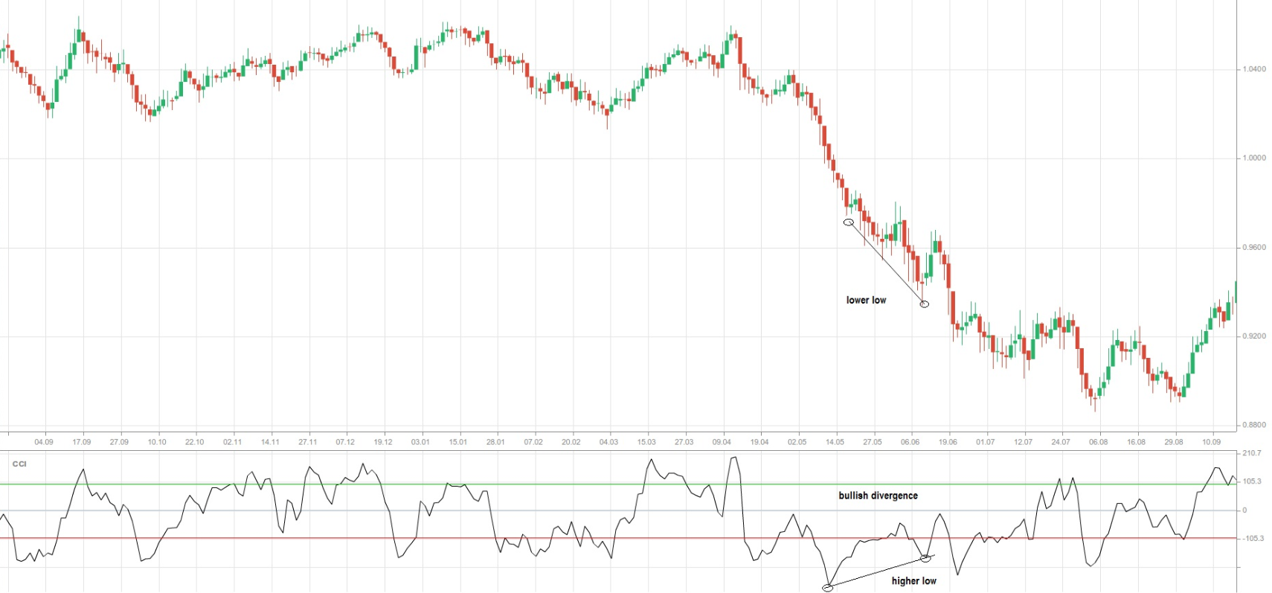
Task: Select the 1.0000 price level on the axis
Action: coord(1253,158)
